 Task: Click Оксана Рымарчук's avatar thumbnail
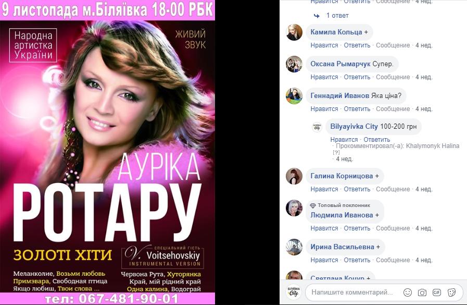pos(294,64)
